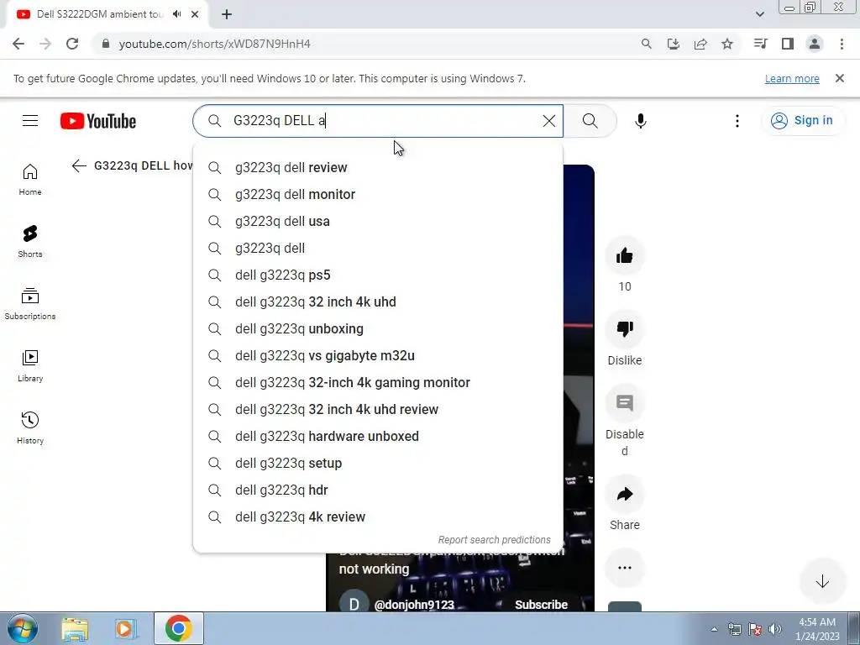The height and width of the screenshot is (645, 860).
Task: Go to next short with down arrow
Action: (x=822, y=581)
